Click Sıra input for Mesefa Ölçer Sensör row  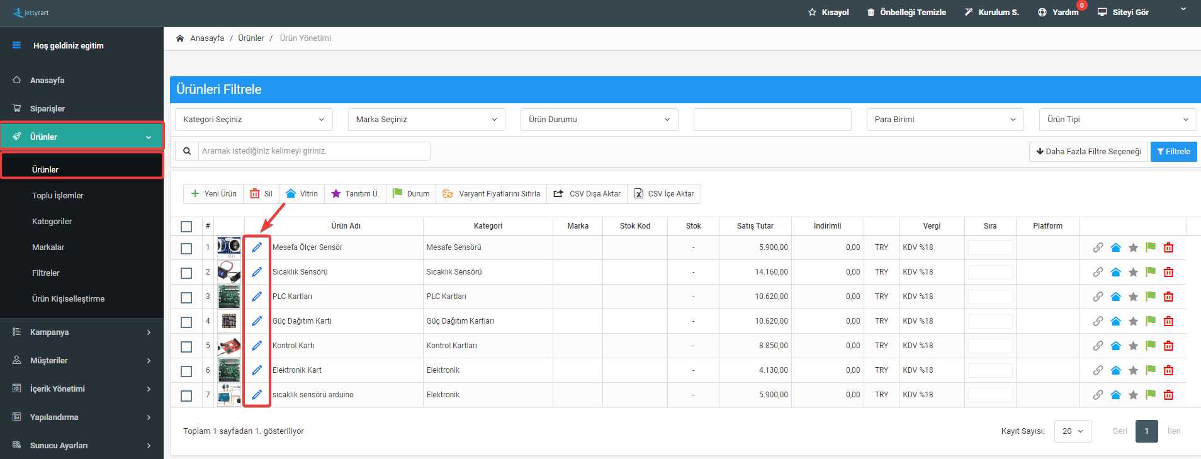(990, 247)
